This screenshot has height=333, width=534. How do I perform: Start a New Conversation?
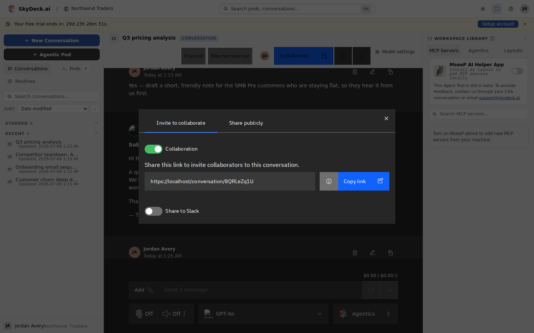(x=52, y=40)
